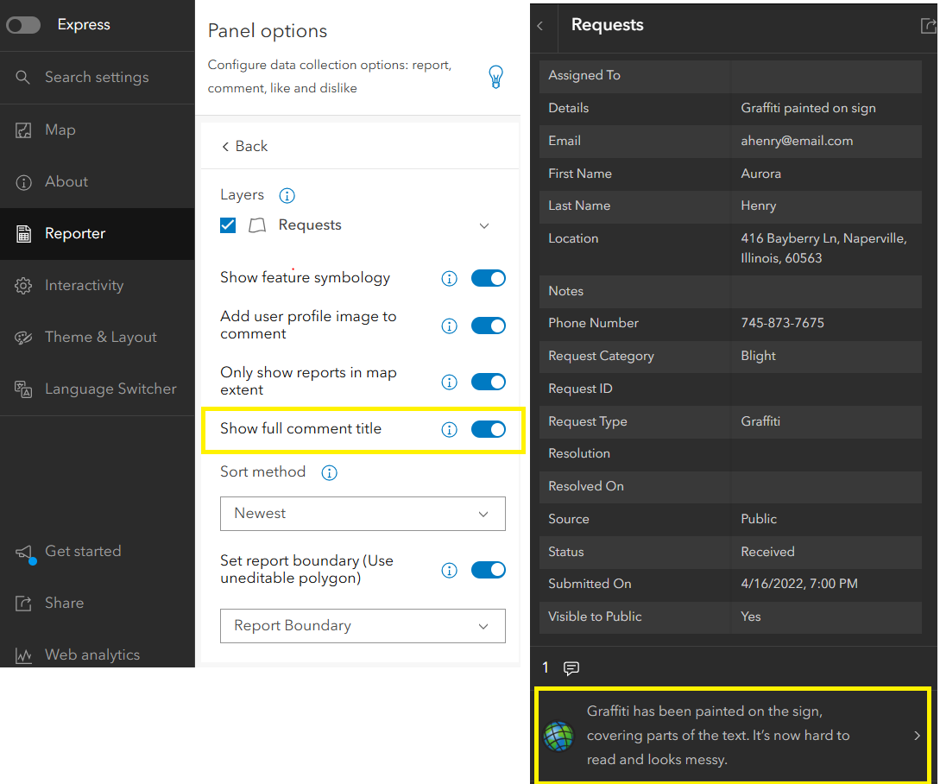Turn off Add user profile image toggle
This screenshot has width=940, height=784.
[x=488, y=326]
